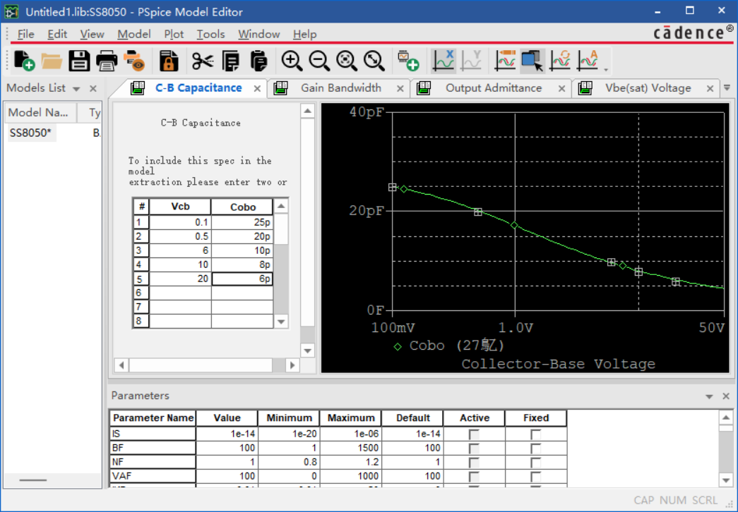Cut with the scissors toolbar icon
Screen dimensions: 738x512
click(x=203, y=61)
